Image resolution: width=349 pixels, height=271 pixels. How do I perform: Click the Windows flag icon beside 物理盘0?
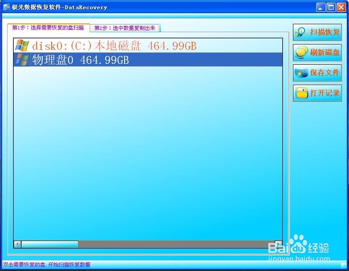coord(22,59)
